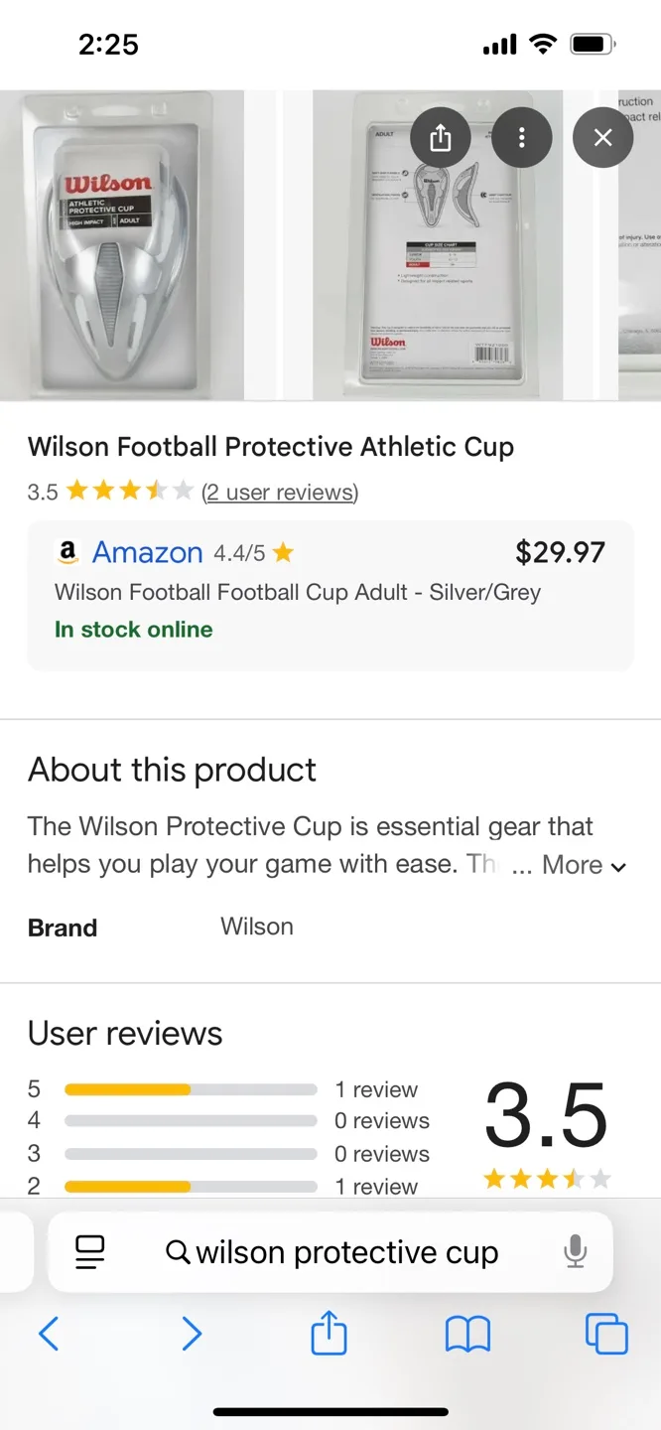Open bookmarks from the bottom toolbar
Viewport: 661px width, 1430px height.
pos(466,1334)
